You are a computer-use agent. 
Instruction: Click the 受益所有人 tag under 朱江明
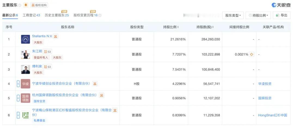[x=41, y=58]
